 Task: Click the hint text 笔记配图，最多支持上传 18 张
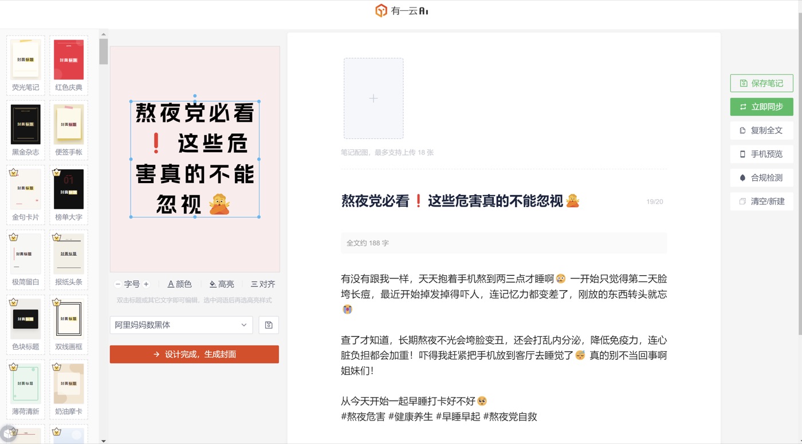[x=387, y=153]
